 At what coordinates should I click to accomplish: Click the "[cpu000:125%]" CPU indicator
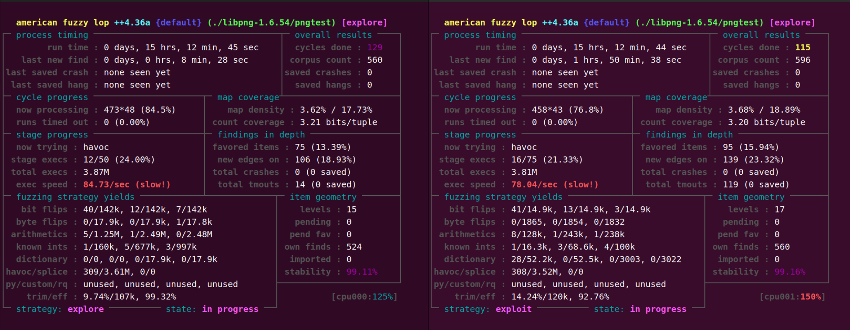(364, 297)
